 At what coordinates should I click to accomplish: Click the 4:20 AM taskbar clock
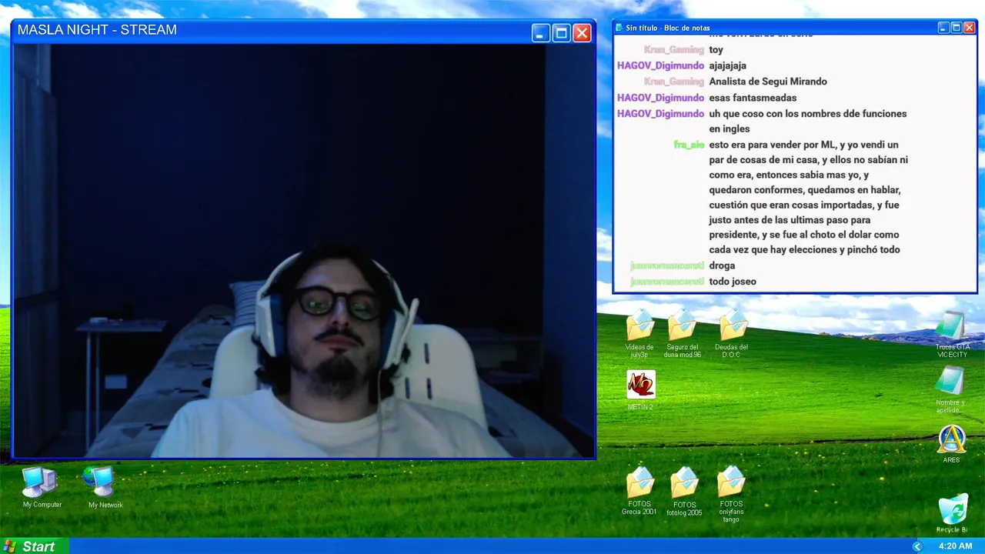pos(955,546)
